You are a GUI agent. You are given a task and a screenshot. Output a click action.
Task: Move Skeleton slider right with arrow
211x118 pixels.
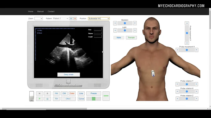click(135, 23)
